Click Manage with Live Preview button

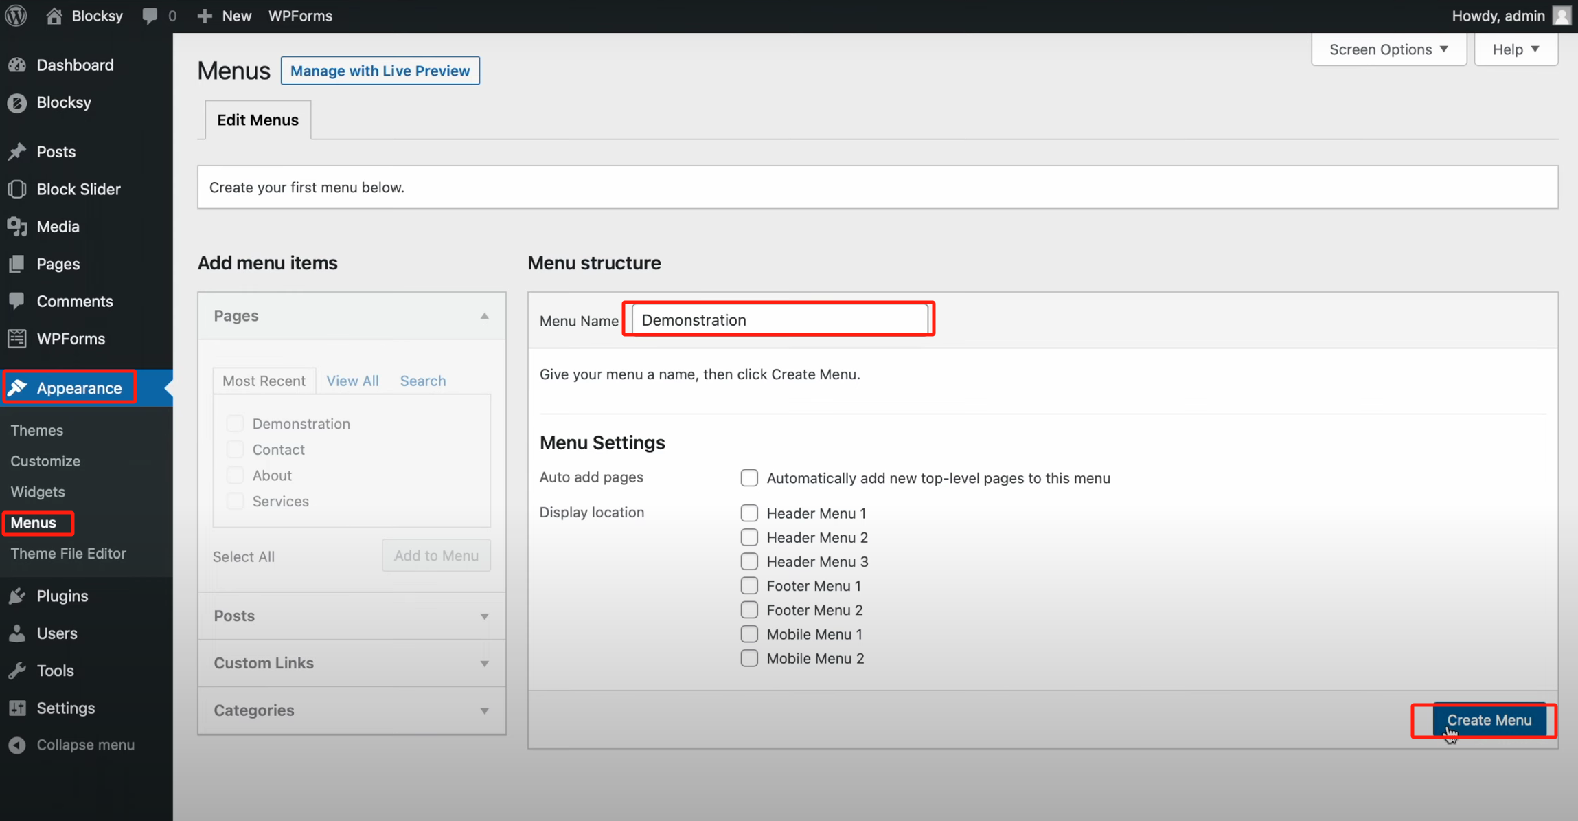click(380, 71)
